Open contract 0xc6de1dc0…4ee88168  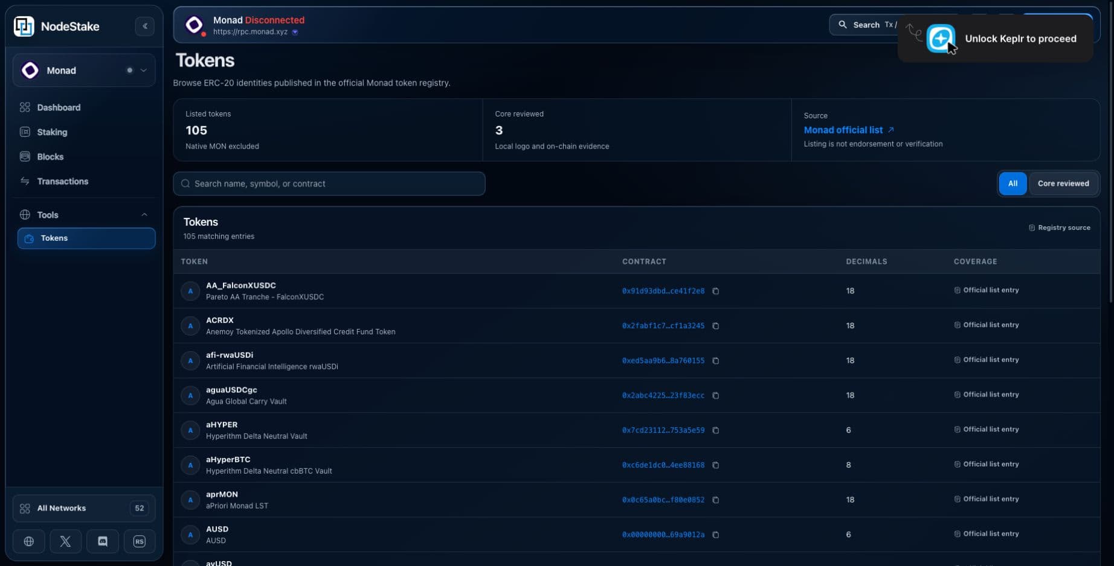pos(663,465)
